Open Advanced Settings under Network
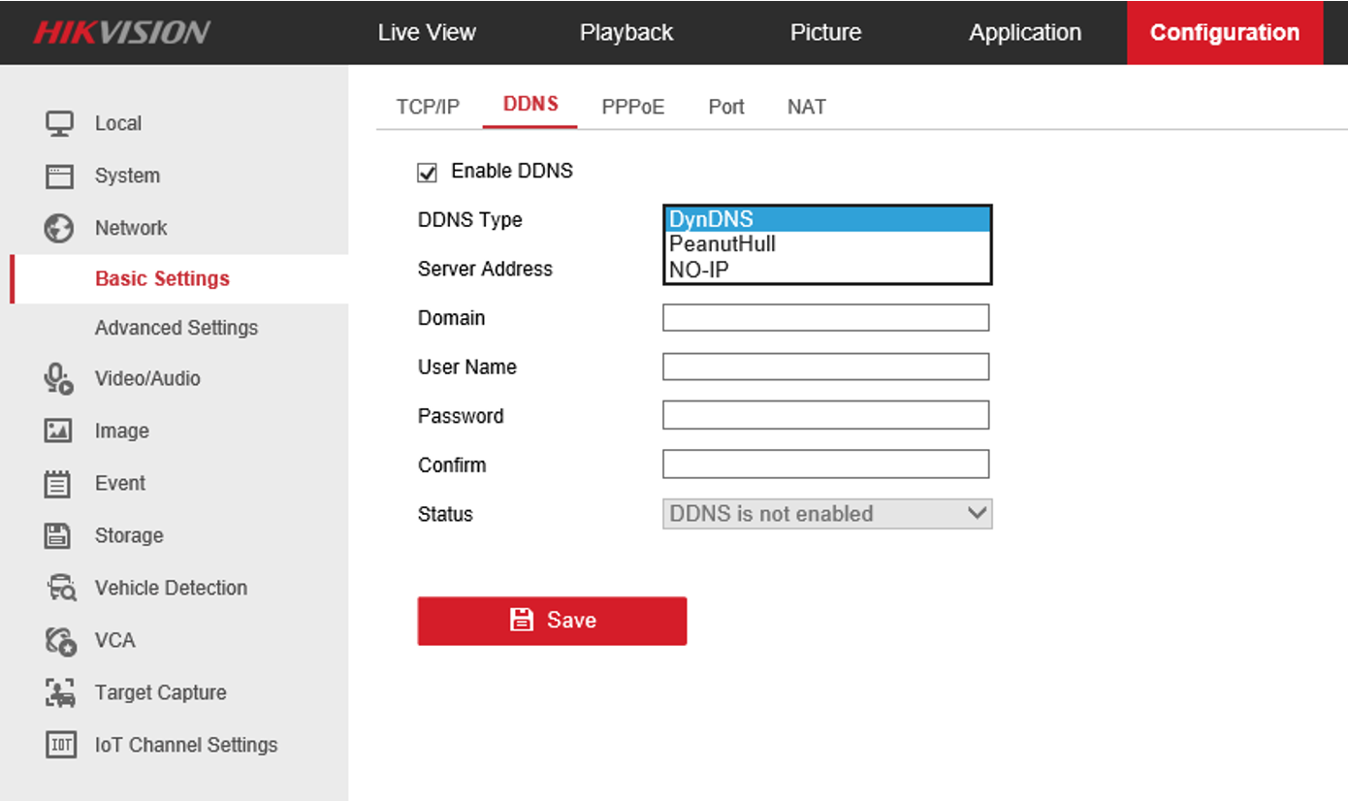Viewport: 1348px width, 801px height. tap(177, 328)
